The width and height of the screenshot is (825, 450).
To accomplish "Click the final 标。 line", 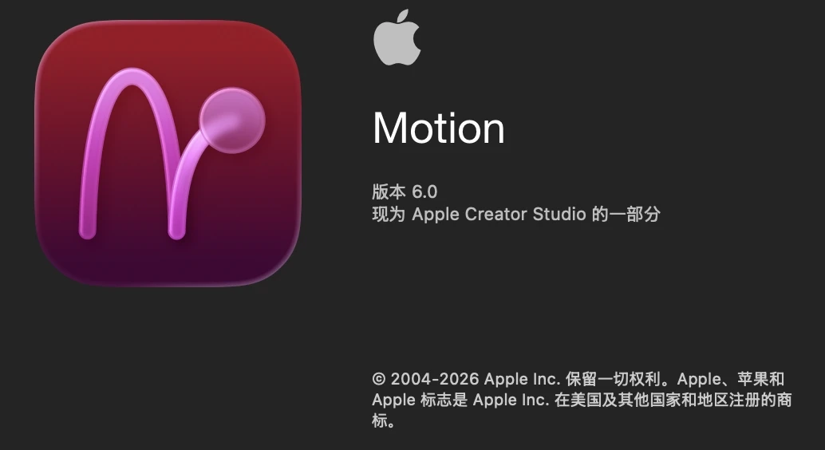I will [x=384, y=420].
